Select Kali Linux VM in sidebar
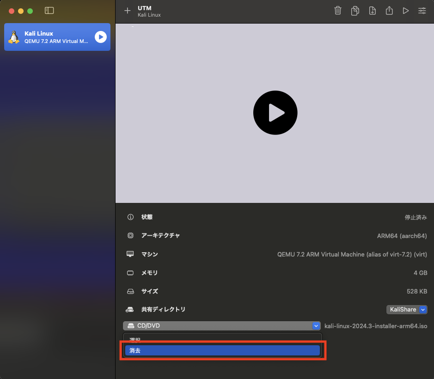The width and height of the screenshot is (434, 379). (57, 37)
